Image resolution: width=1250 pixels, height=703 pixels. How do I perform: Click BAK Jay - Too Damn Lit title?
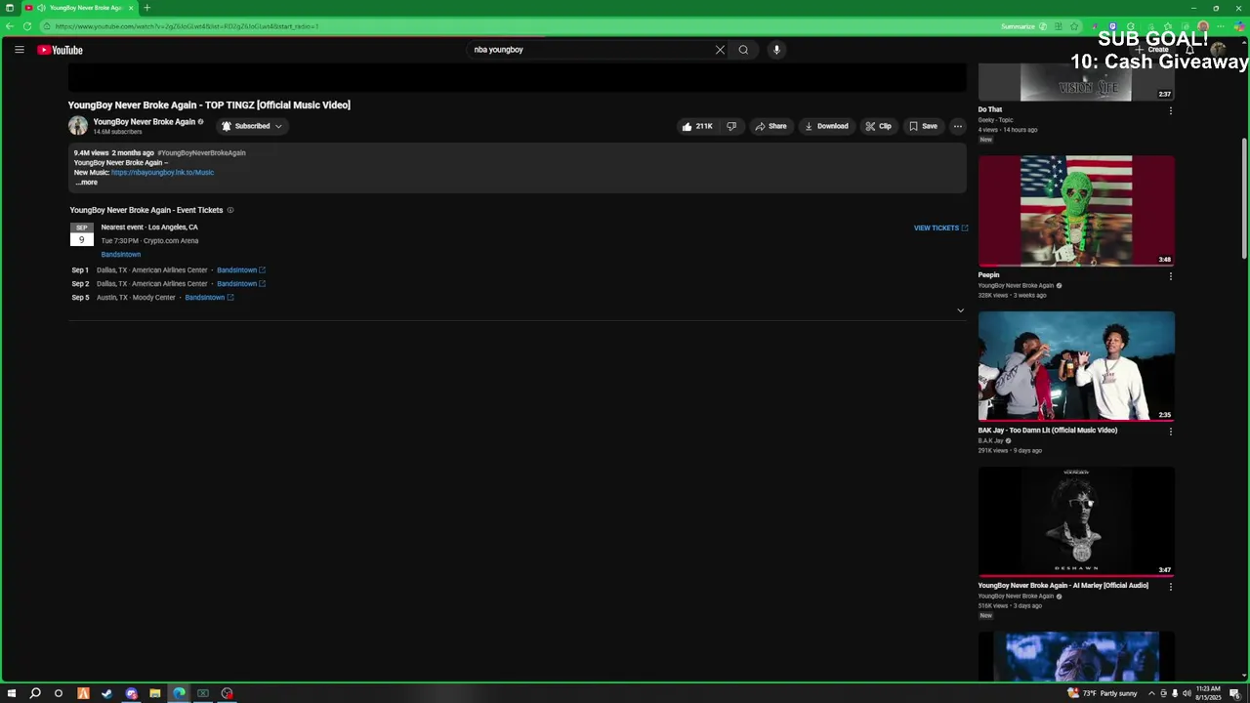[x=1047, y=431]
